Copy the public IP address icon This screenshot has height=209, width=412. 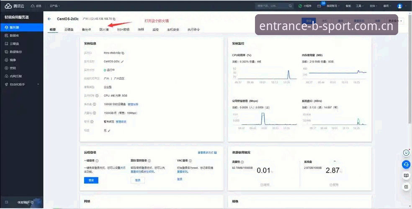(x=114, y=19)
